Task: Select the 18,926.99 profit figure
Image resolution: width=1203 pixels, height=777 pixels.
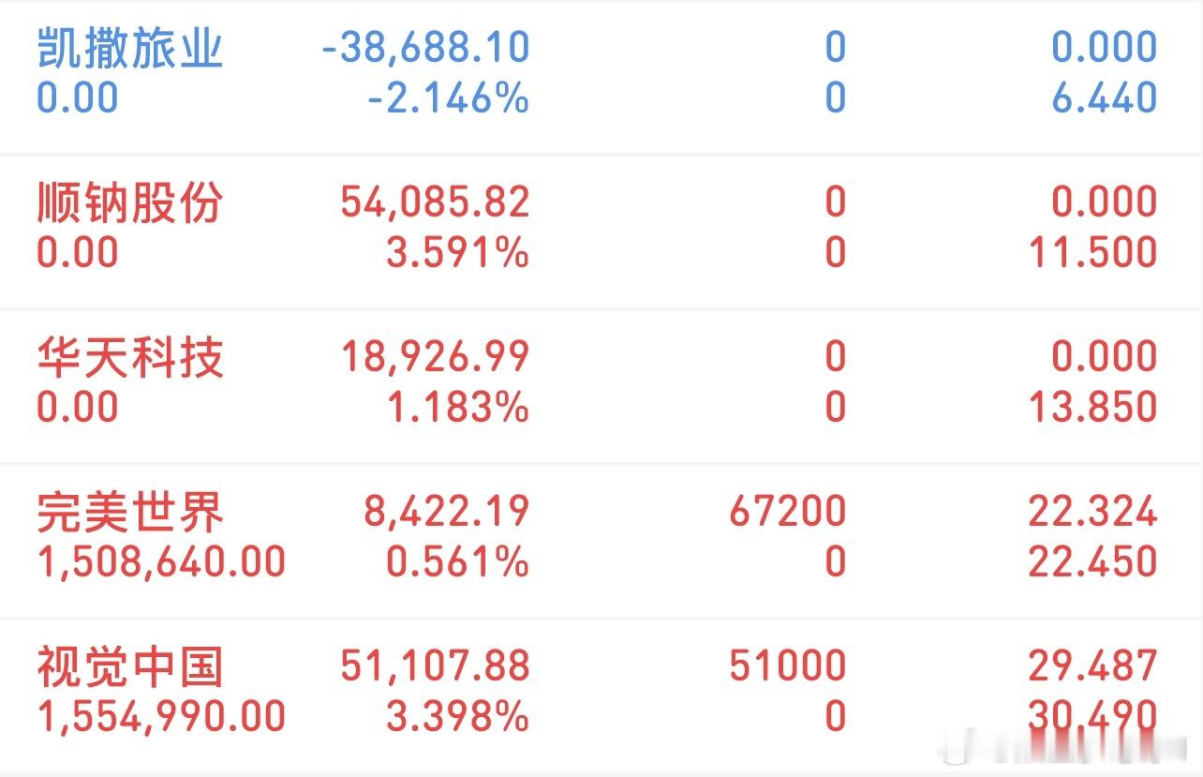Action: tap(435, 356)
